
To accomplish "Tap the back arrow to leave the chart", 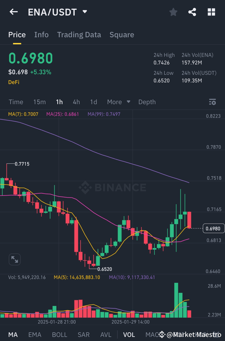I will point(13,12).
